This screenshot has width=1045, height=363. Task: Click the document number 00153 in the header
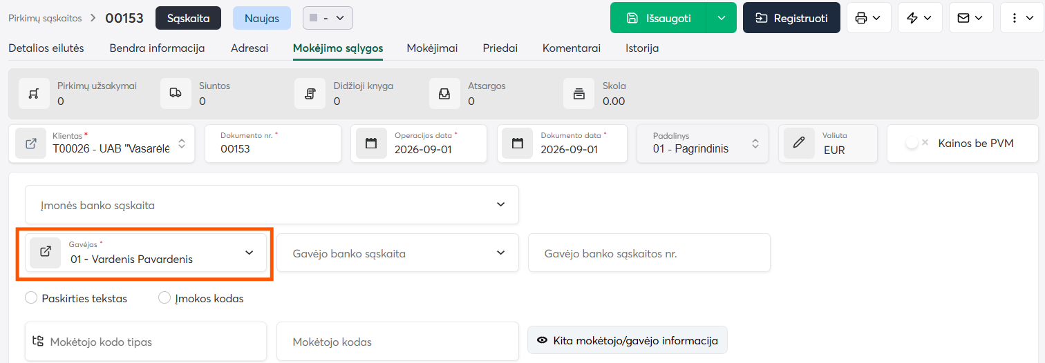pos(124,18)
